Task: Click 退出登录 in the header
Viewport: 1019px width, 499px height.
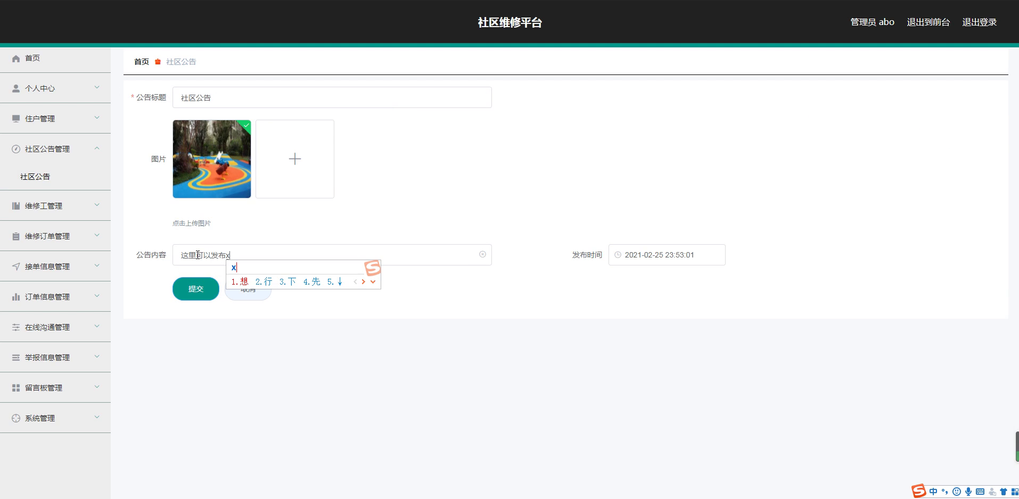Action: [x=979, y=22]
